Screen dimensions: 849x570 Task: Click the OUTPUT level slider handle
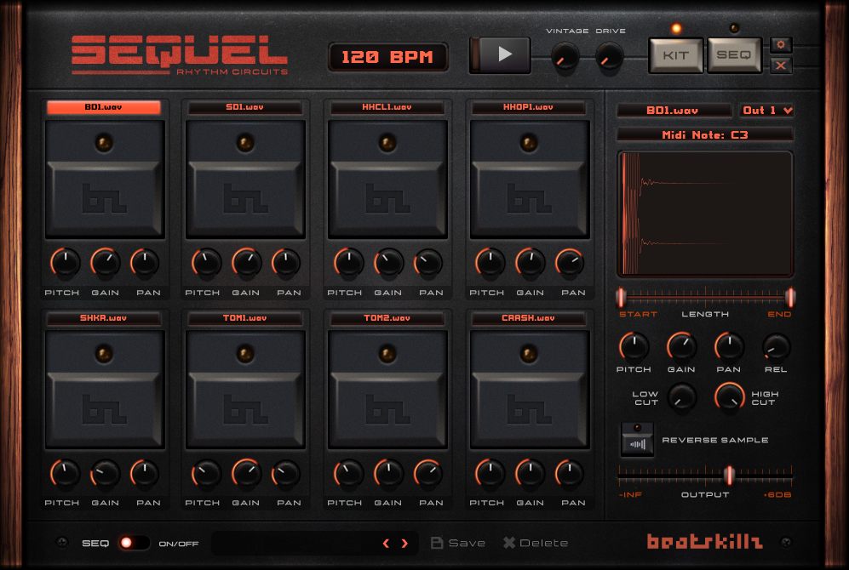pyautogui.click(x=729, y=475)
